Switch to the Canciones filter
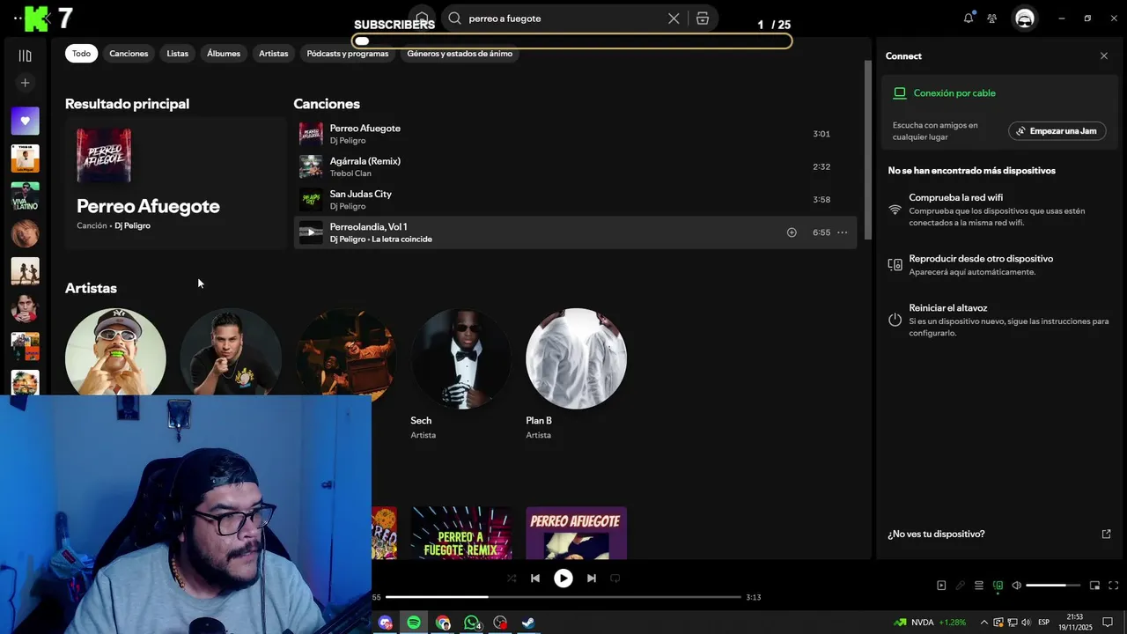This screenshot has height=634, width=1127. click(x=129, y=54)
